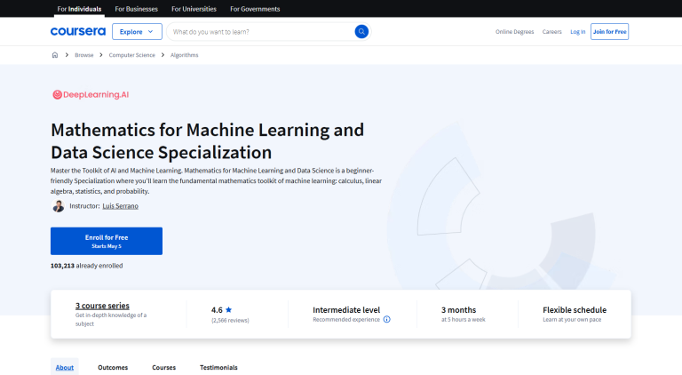Click instructor Luis Serrano's avatar photo
This screenshot has height=375, width=682.
(58, 206)
